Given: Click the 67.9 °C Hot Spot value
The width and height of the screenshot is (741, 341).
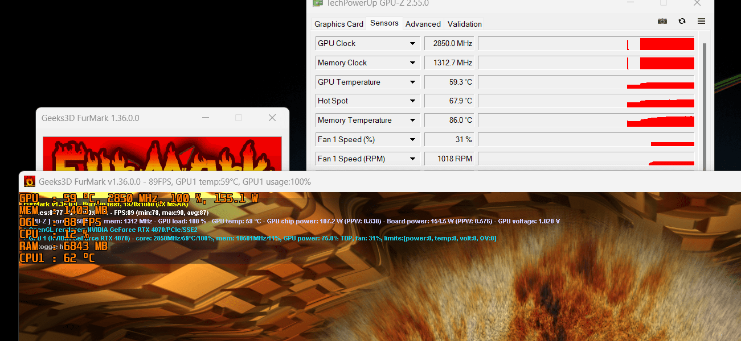Looking at the screenshot, I should 450,101.
